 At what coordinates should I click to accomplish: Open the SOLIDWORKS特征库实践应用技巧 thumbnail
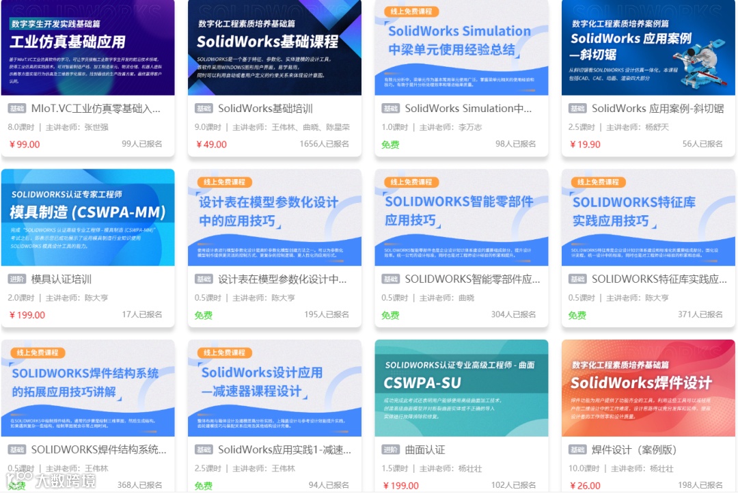648,217
